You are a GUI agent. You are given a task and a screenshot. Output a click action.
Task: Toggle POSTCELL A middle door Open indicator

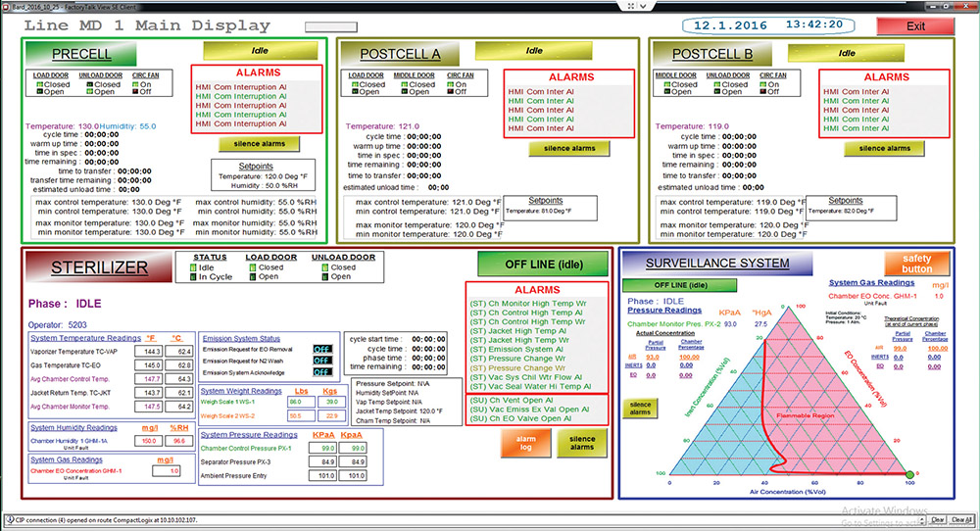(403, 92)
